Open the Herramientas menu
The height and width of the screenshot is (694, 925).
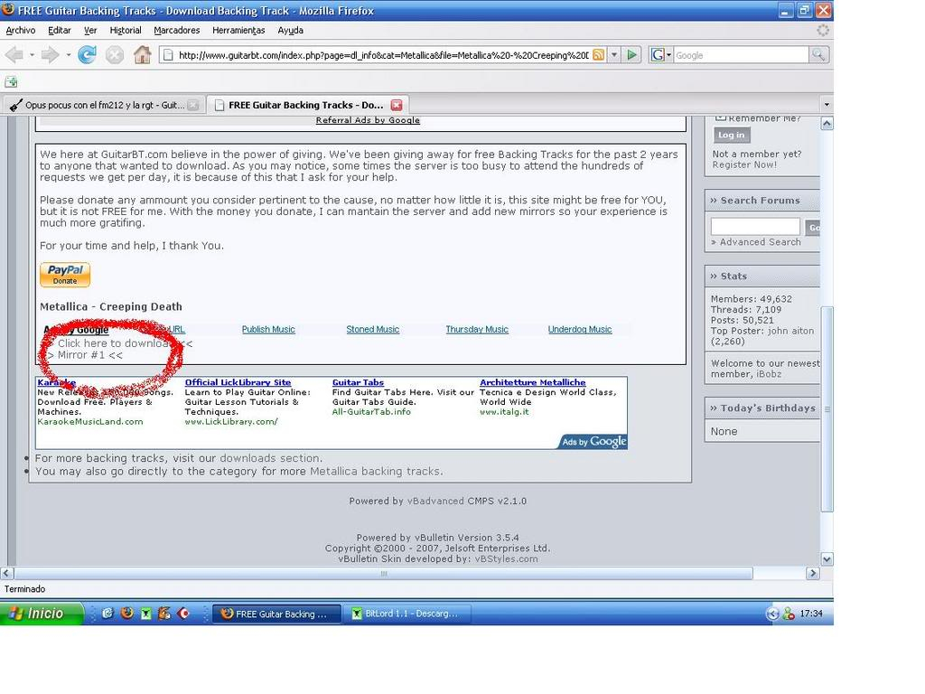point(238,30)
